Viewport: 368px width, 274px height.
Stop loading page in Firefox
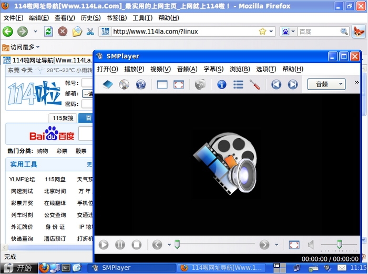click(x=63, y=31)
